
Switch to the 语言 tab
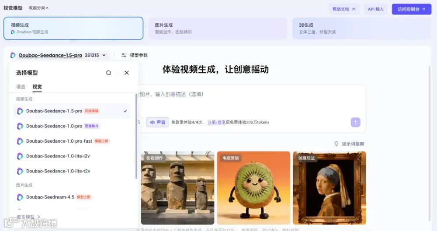coord(21,87)
